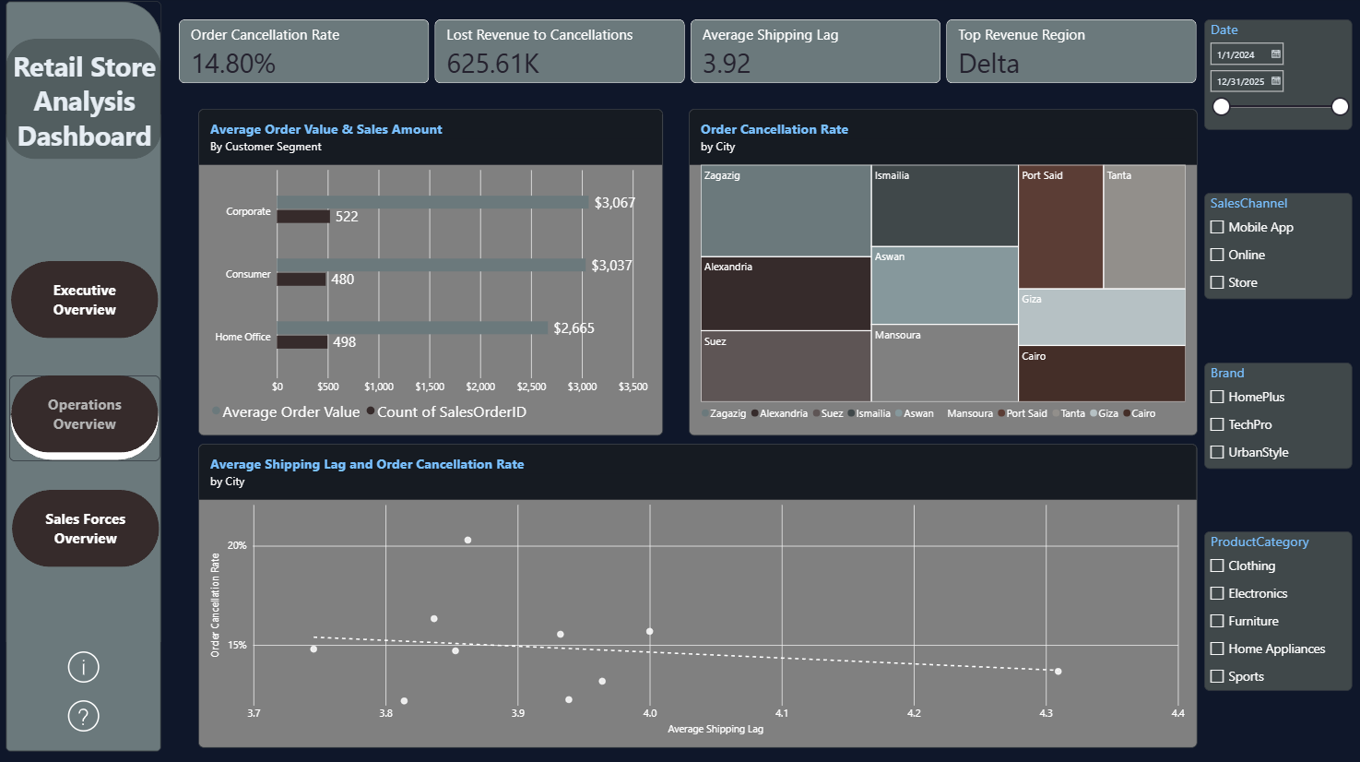Select the Alexandria treemap tile
Screen dimensions: 1360x762
pyautogui.click(x=786, y=293)
